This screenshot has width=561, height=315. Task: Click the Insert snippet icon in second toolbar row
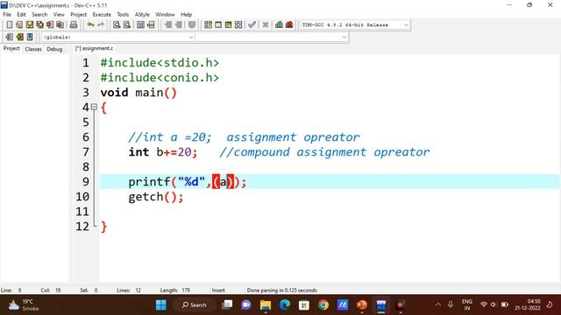(x=10, y=37)
